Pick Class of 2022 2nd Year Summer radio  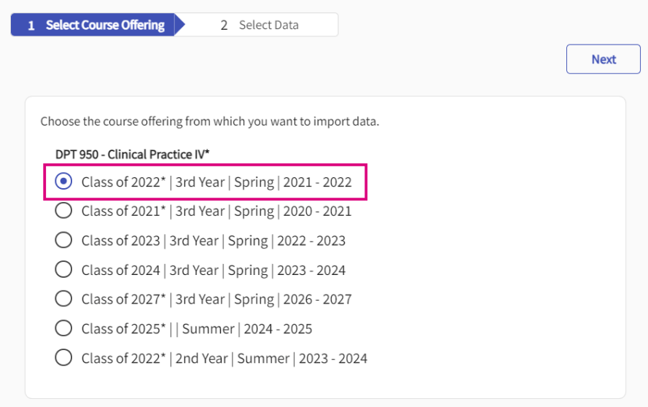click(64, 358)
